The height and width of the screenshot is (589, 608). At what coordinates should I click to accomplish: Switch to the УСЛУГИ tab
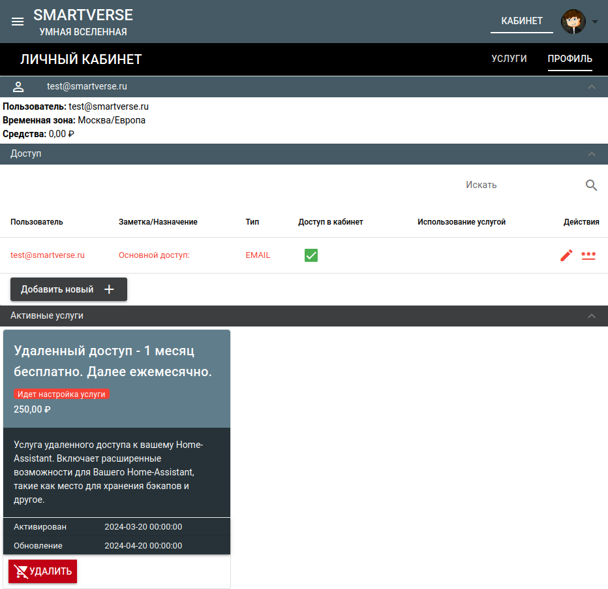509,59
